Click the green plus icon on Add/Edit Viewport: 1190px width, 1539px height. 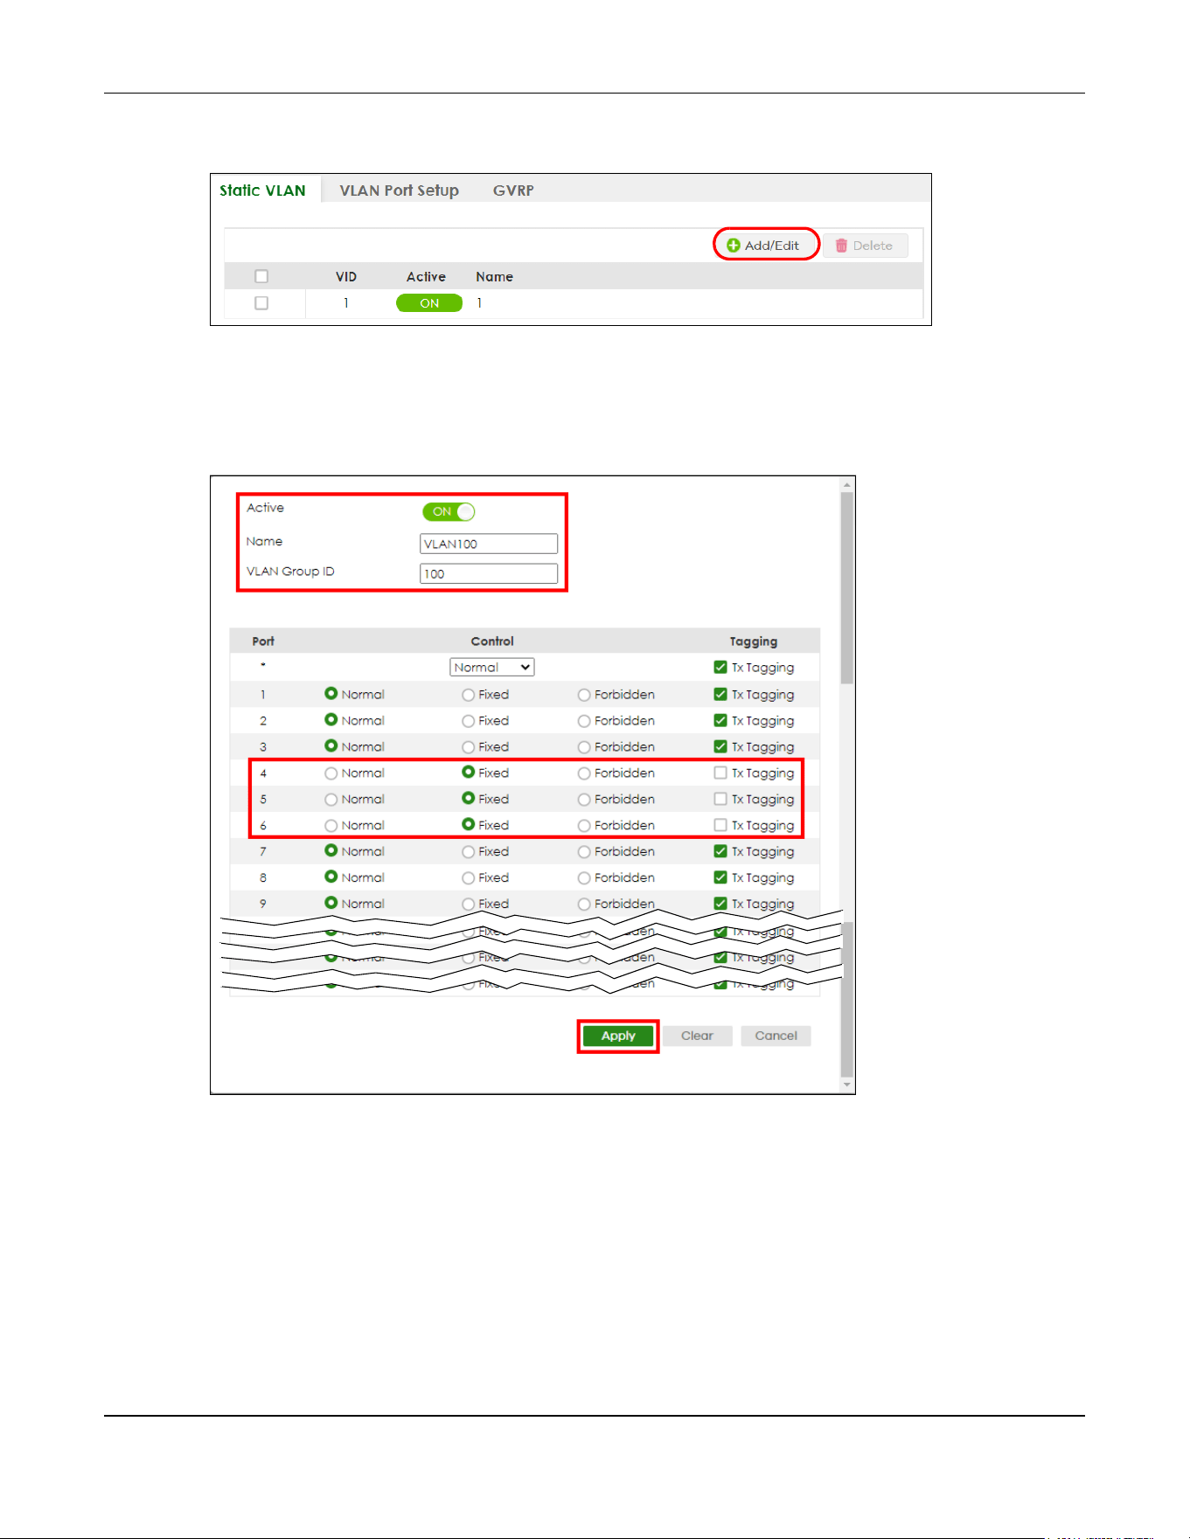click(x=734, y=246)
